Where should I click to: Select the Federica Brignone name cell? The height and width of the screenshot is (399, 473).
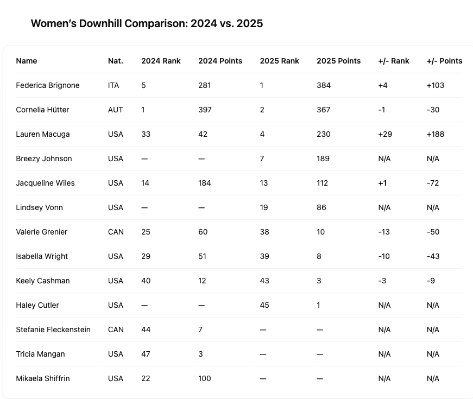[x=48, y=85]
